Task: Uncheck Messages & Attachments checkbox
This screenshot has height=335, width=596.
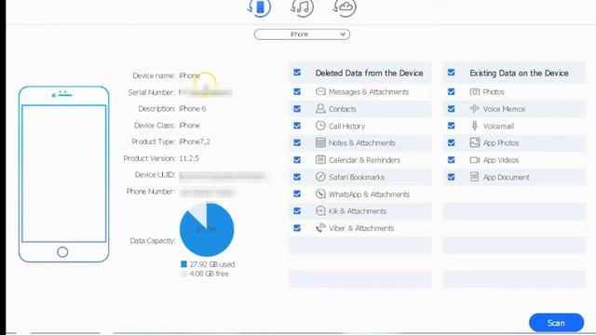Action: pos(297,91)
